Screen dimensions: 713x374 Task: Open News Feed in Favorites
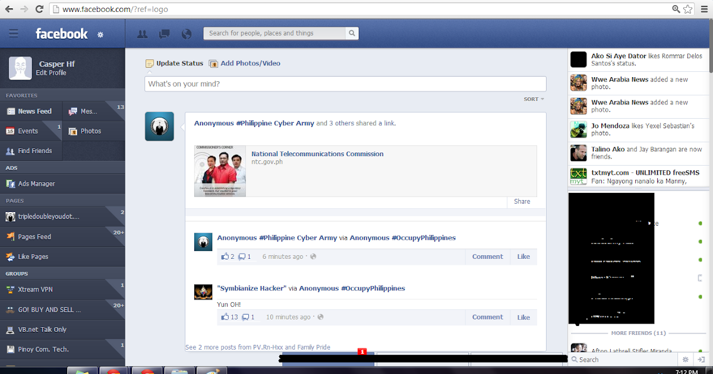tap(31, 111)
